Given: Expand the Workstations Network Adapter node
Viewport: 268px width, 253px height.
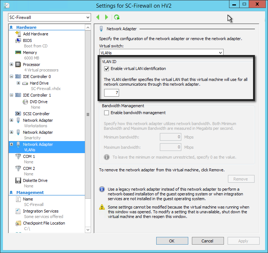Looking at the screenshot, I should tap(11, 120).
